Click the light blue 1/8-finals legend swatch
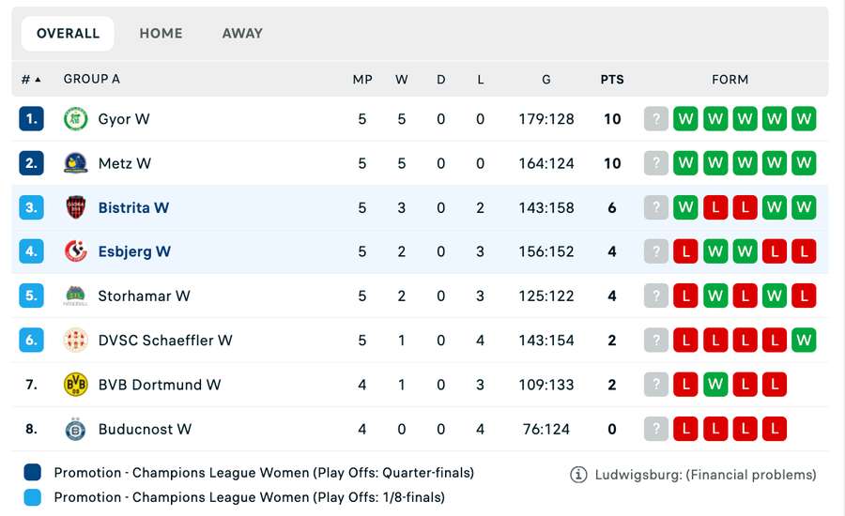This screenshot has height=516, width=845. click(x=33, y=497)
